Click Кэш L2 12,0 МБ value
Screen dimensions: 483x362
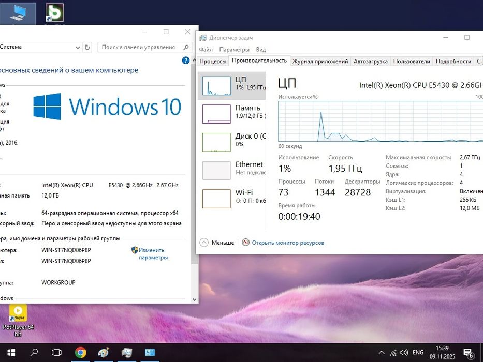tap(470, 208)
